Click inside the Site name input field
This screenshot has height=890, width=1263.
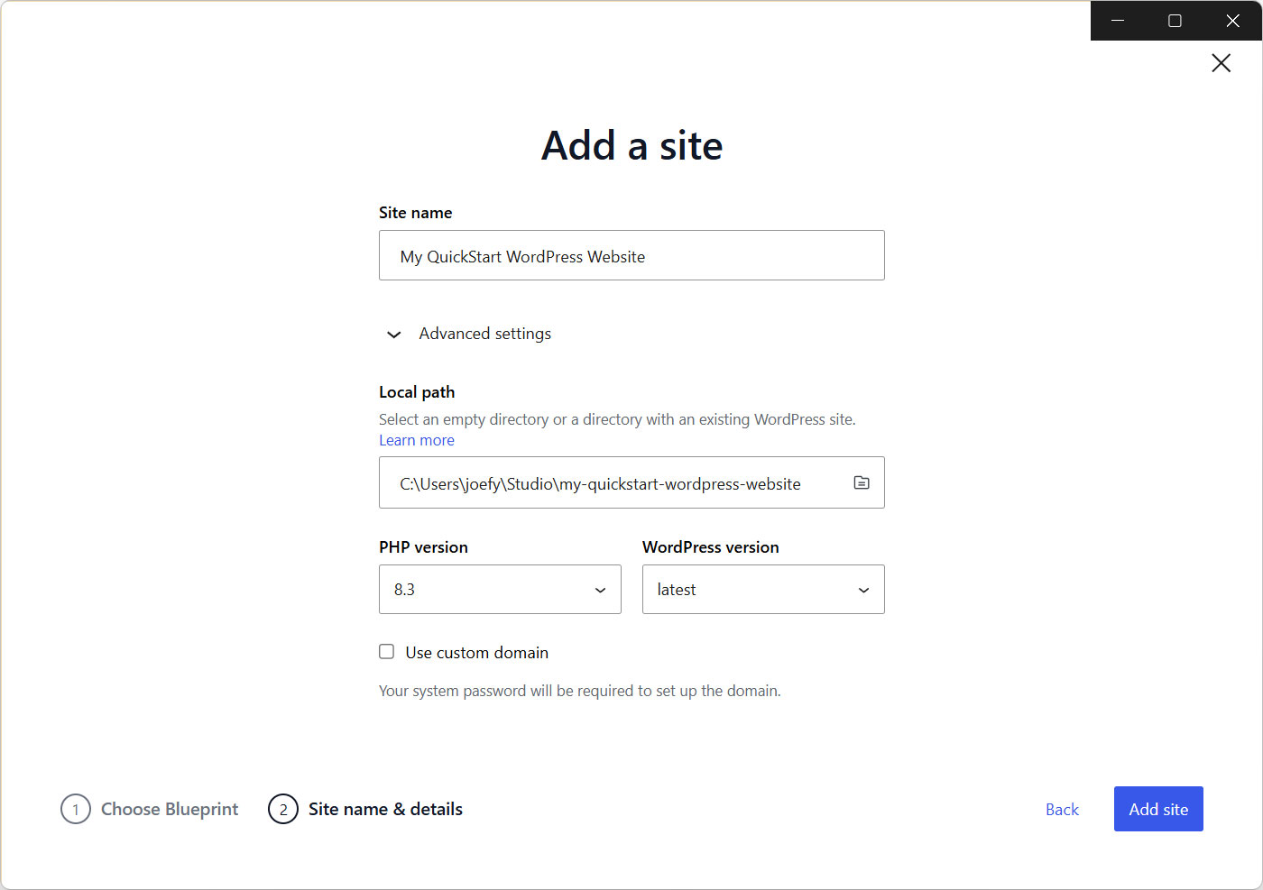[x=631, y=255]
